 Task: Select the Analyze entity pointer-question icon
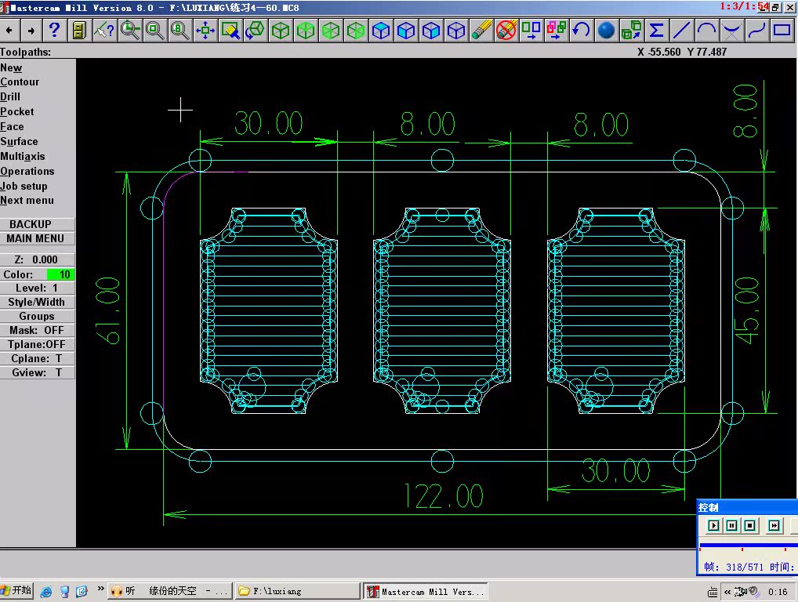[104, 31]
